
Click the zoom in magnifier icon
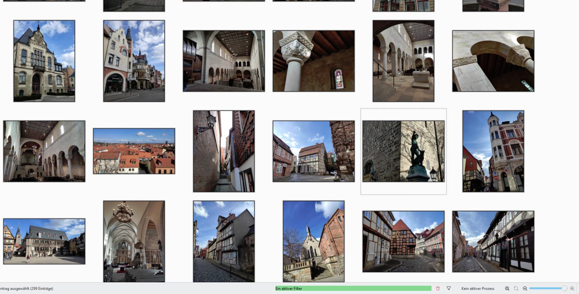[572, 288]
